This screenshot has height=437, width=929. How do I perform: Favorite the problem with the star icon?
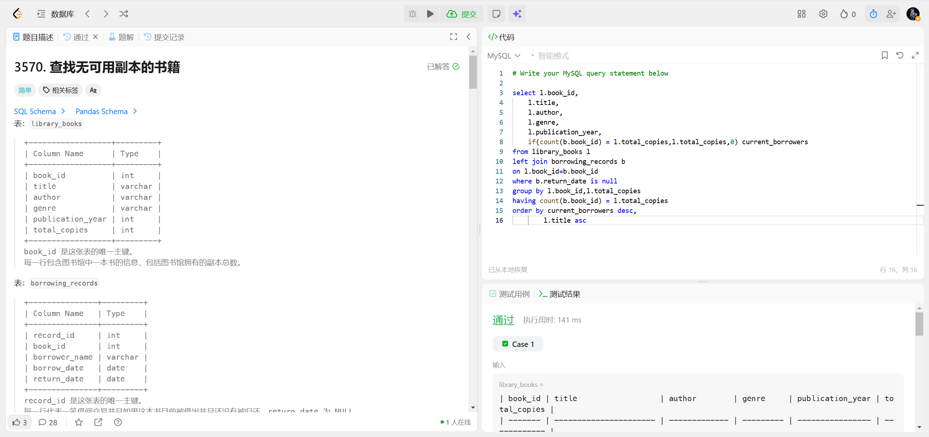tap(79, 422)
